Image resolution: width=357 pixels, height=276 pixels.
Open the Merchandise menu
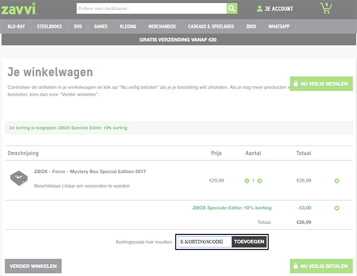click(x=162, y=26)
